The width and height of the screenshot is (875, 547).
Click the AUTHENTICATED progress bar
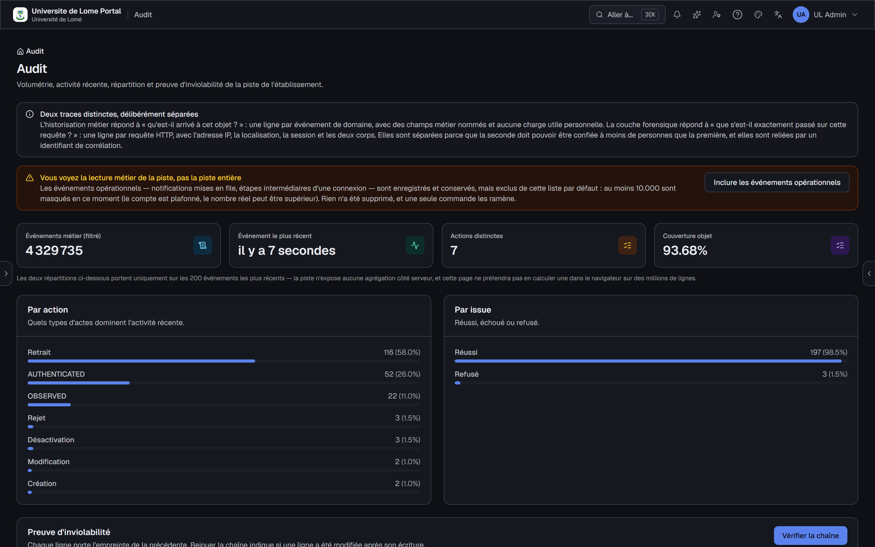tap(224, 383)
